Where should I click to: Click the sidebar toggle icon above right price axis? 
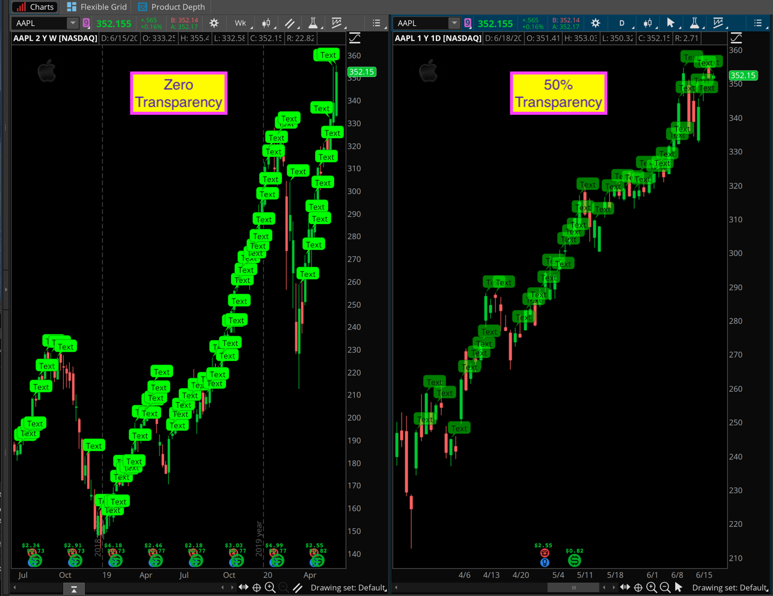(736, 38)
